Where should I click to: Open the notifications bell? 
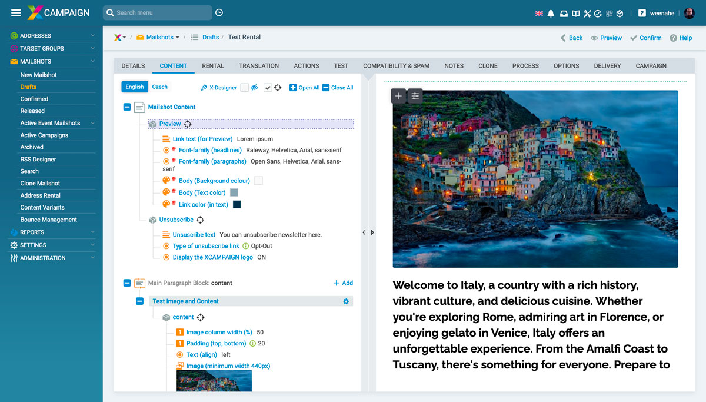coord(551,13)
